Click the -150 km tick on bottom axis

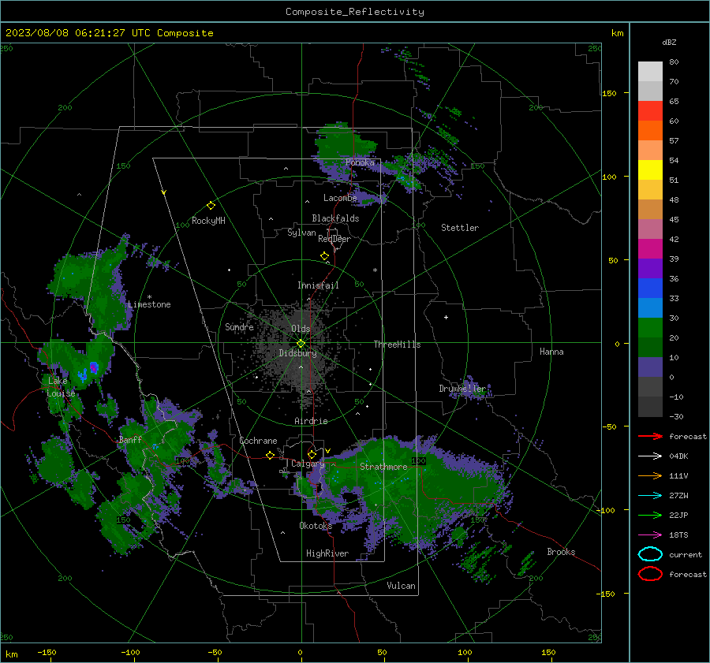[47, 652]
